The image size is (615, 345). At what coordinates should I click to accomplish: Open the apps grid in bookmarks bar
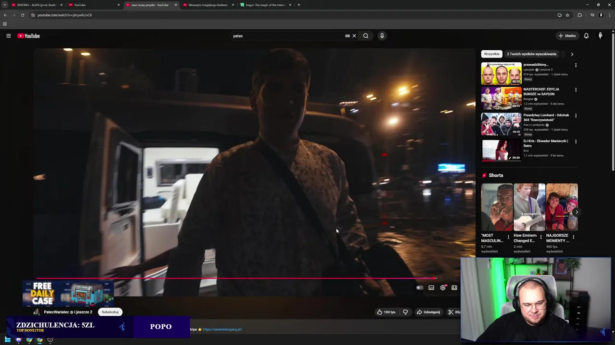click(5, 24)
